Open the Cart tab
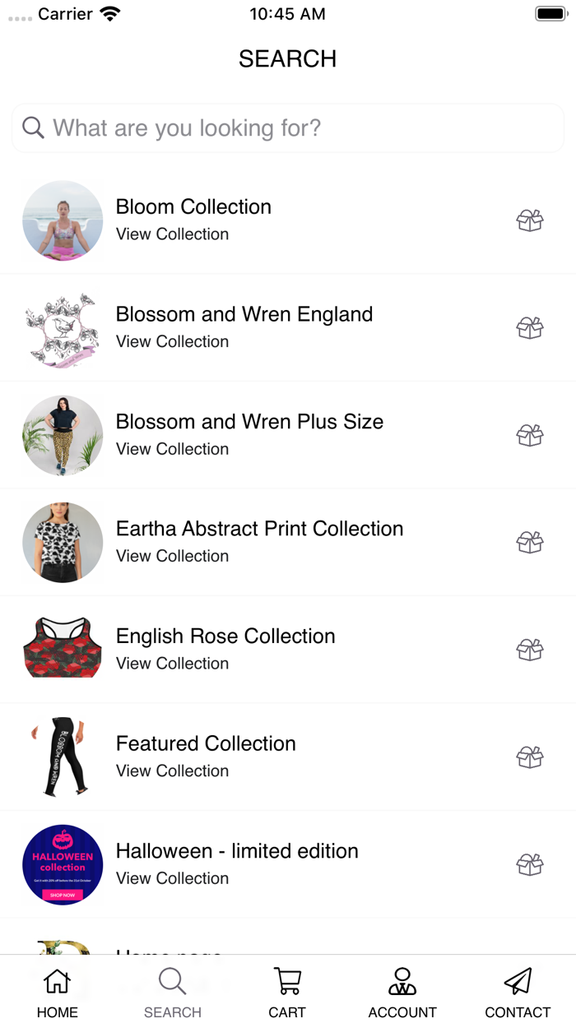Viewport: 576px width, 1023px height. pyautogui.click(x=287, y=992)
